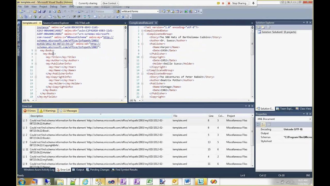Screen dimensions: 330x186
Task: Switch to the Find Symbol Results tab
Action: click(x=124, y=170)
